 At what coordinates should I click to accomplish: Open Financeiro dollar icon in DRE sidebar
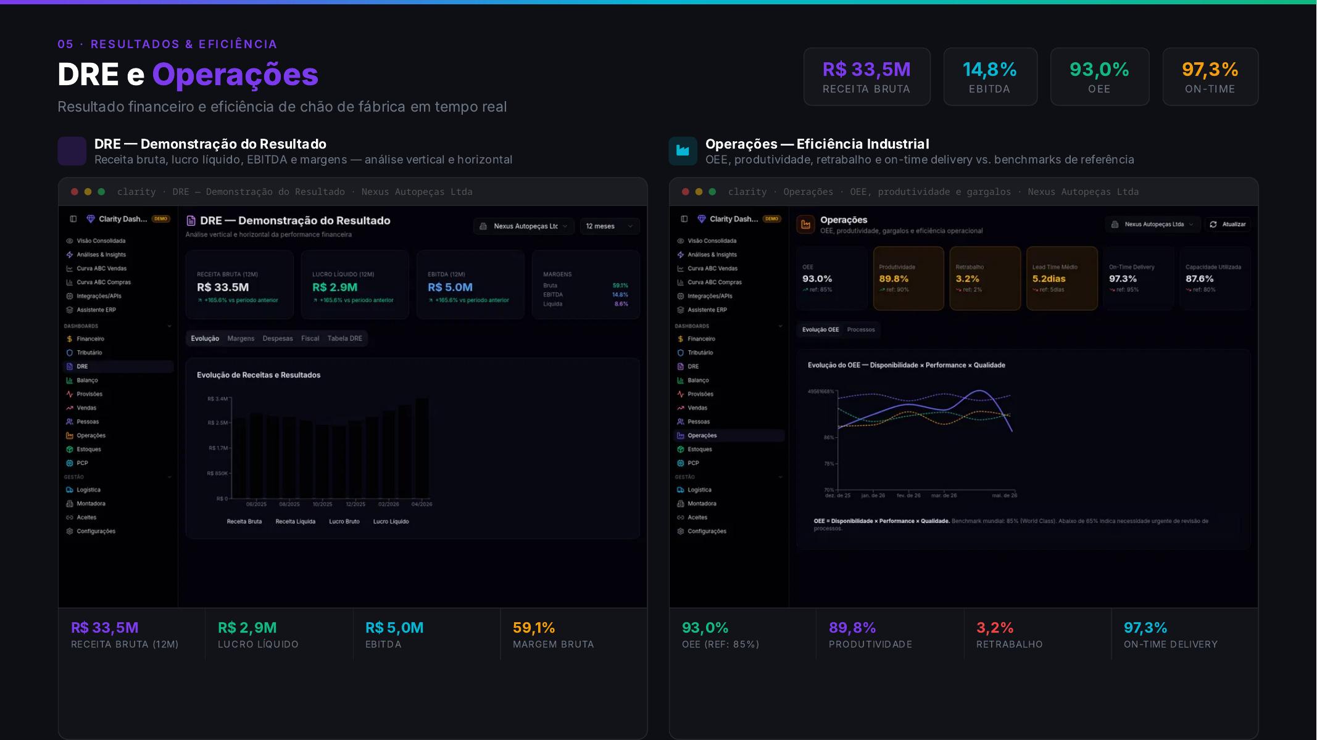click(x=70, y=339)
